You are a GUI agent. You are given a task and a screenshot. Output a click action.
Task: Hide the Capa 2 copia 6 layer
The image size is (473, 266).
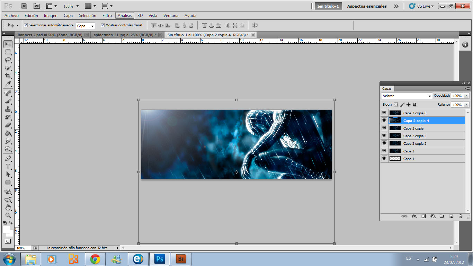click(384, 113)
